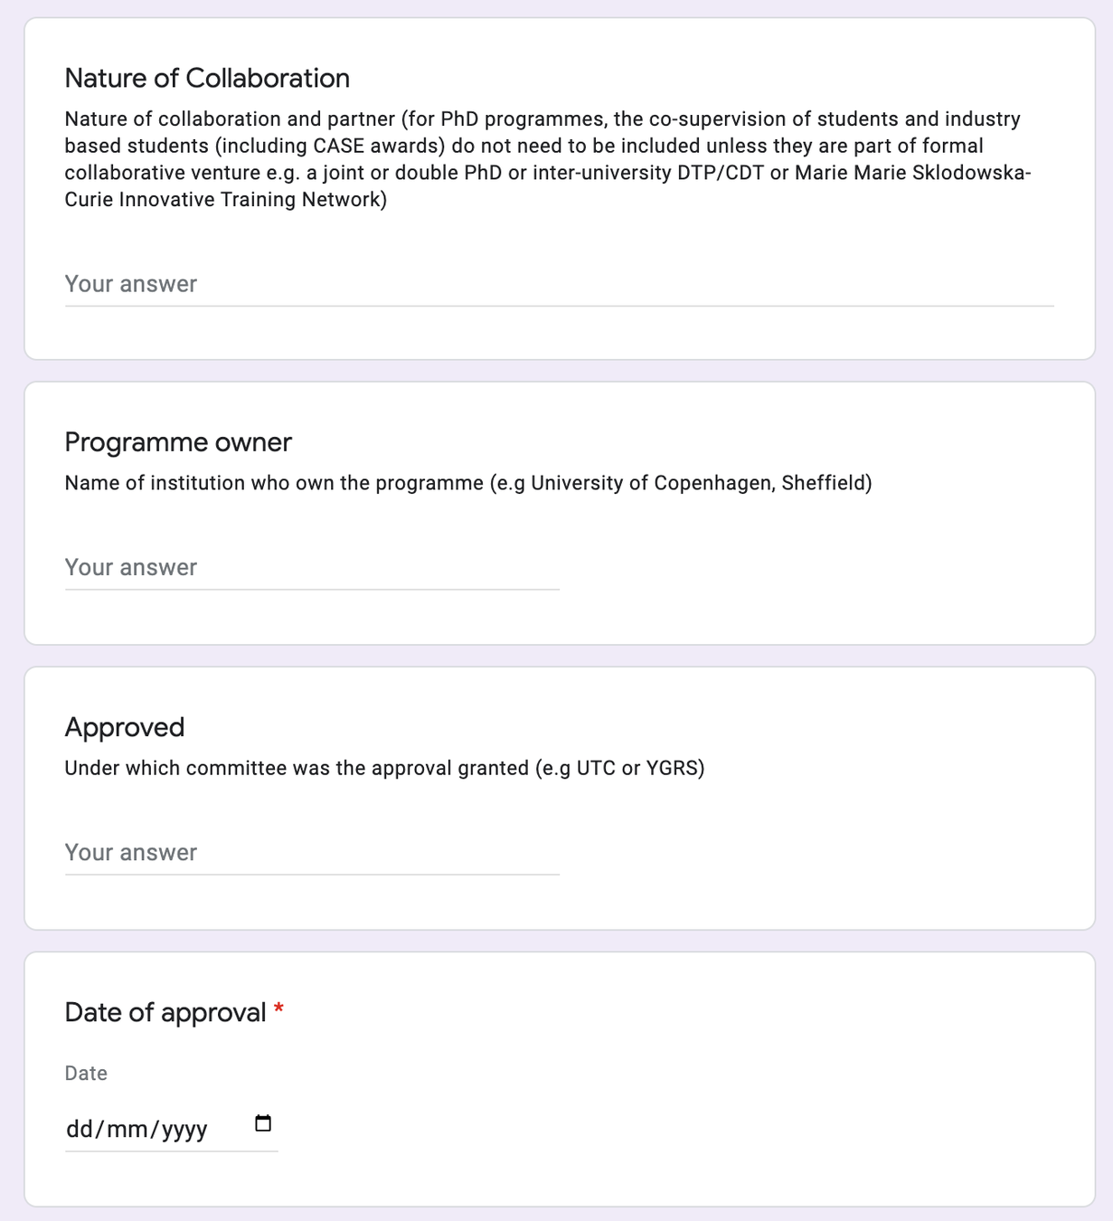
Task: Click the PhD programmes collaboration description text
Action: 548,159
